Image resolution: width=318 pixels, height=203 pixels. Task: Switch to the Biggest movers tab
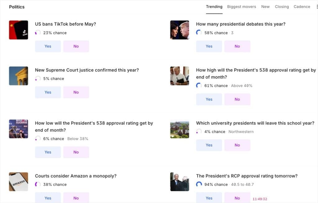tap(242, 7)
